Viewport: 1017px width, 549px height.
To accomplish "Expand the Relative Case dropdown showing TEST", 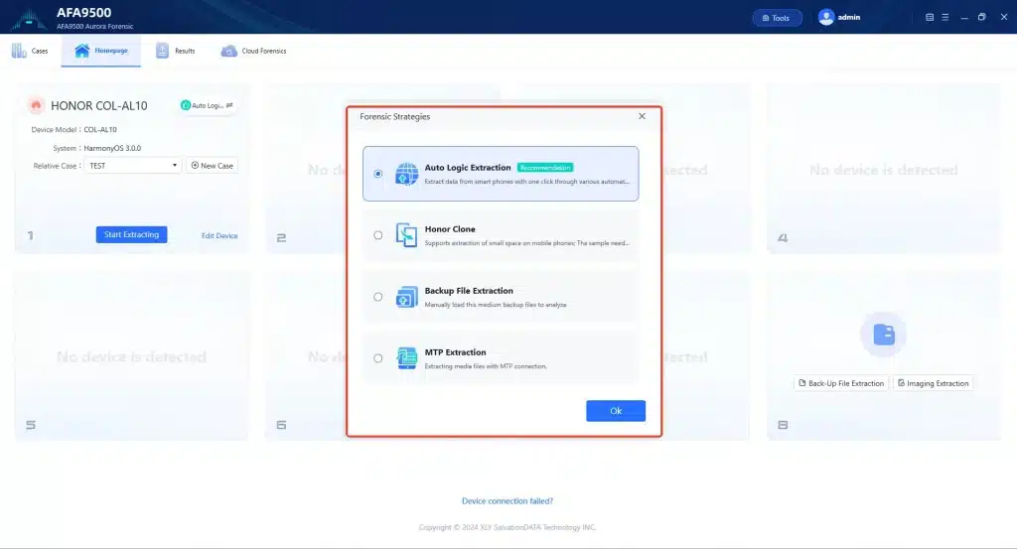I will coord(132,165).
